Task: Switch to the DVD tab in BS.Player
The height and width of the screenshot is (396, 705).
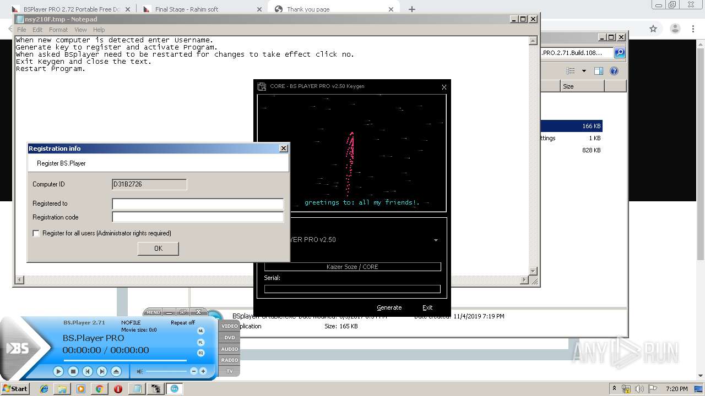Action: click(230, 338)
